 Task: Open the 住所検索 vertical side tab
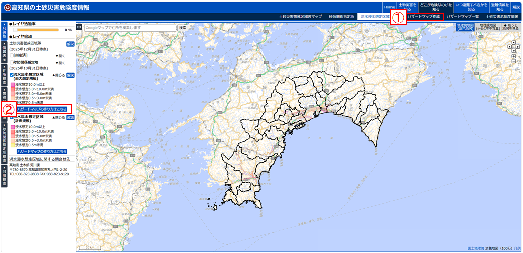click(4, 74)
